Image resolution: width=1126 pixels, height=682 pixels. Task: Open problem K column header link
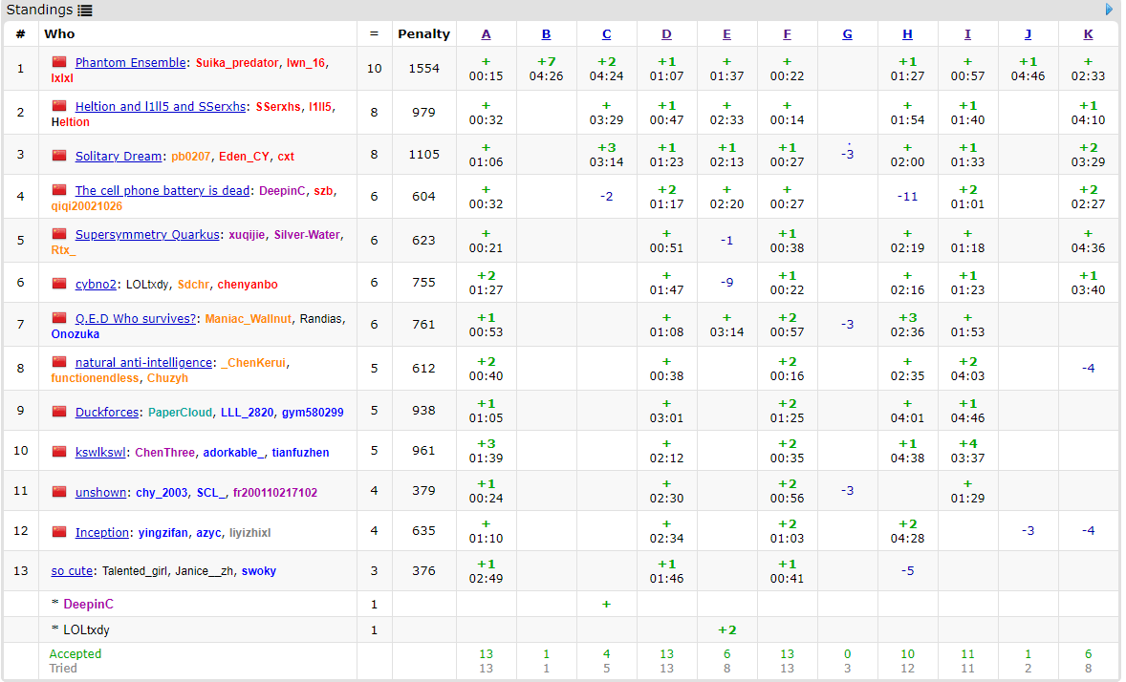(1088, 33)
